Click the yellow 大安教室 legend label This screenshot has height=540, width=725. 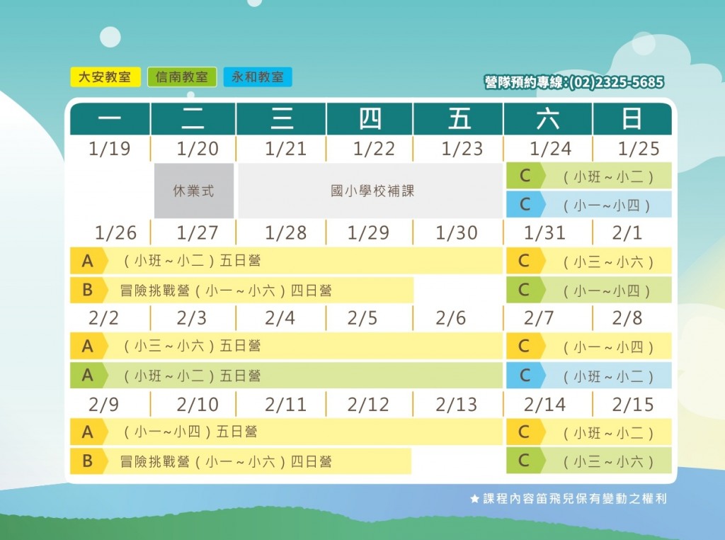(105, 77)
